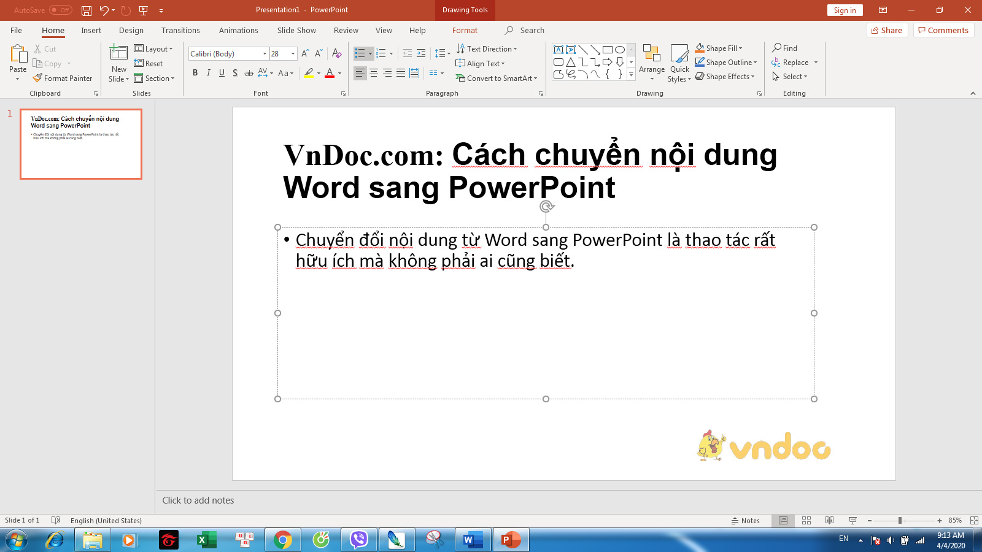Toggle underline formatting

pyautogui.click(x=222, y=72)
